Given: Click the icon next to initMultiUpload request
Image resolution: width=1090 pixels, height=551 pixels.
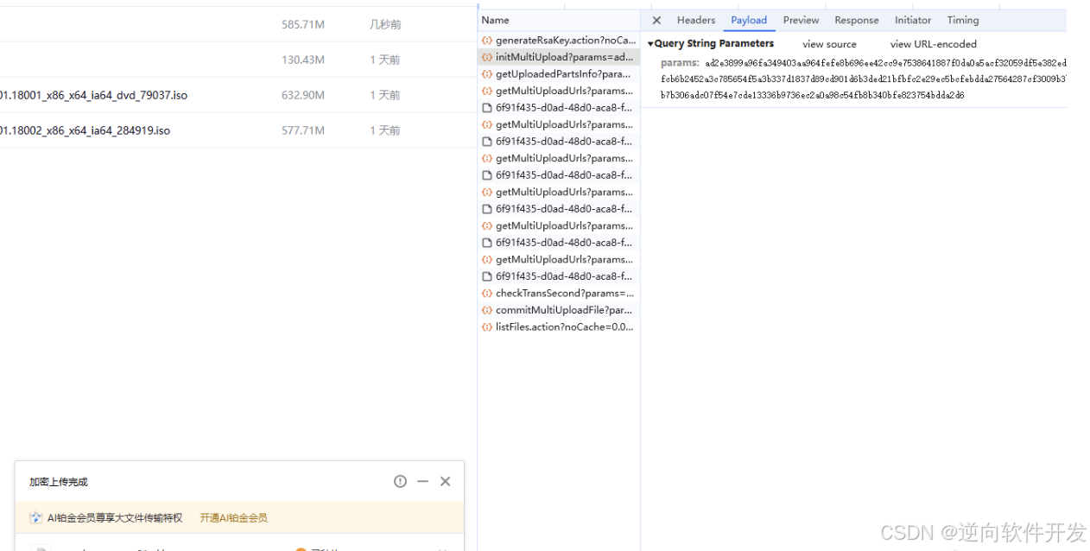Looking at the screenshot, I should coord(487,57).
